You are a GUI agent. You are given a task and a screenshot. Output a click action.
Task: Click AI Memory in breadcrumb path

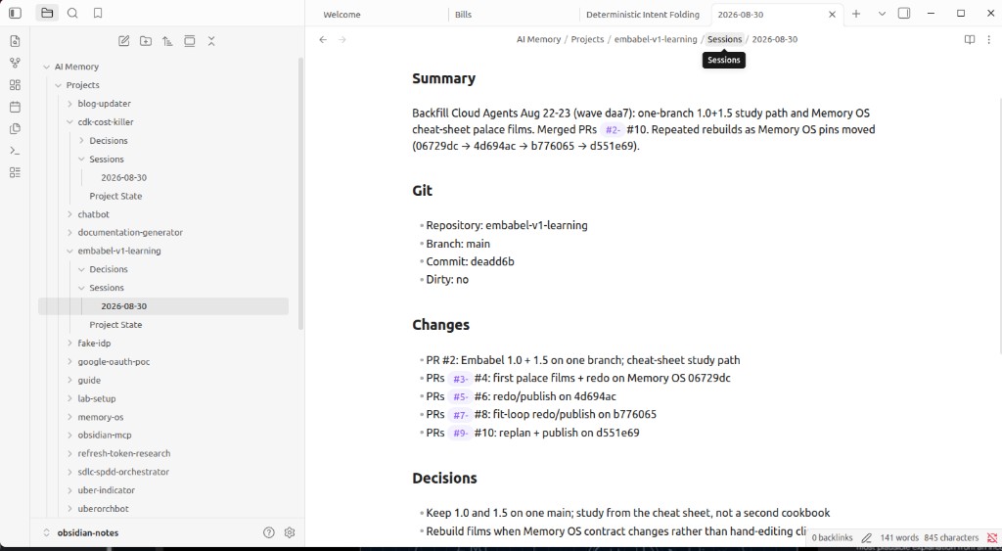539,39
